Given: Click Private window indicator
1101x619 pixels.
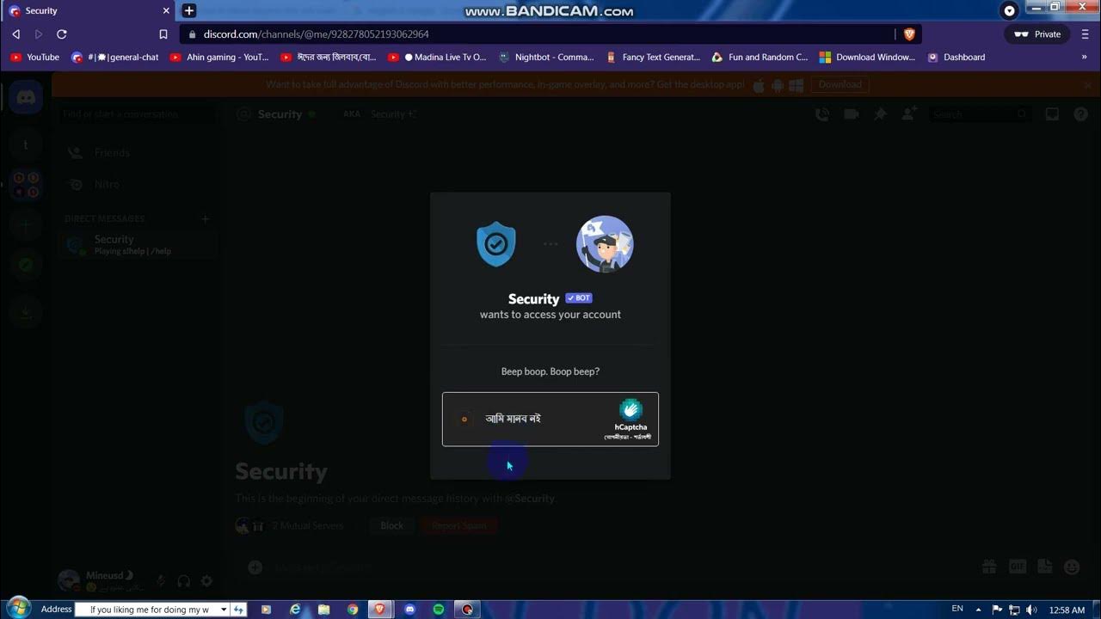Looking at the screenshot, I should pyautogui.click(x=1037, y=34).
